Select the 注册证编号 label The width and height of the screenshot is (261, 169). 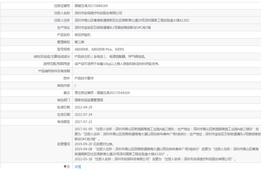[x=62, y=6]
